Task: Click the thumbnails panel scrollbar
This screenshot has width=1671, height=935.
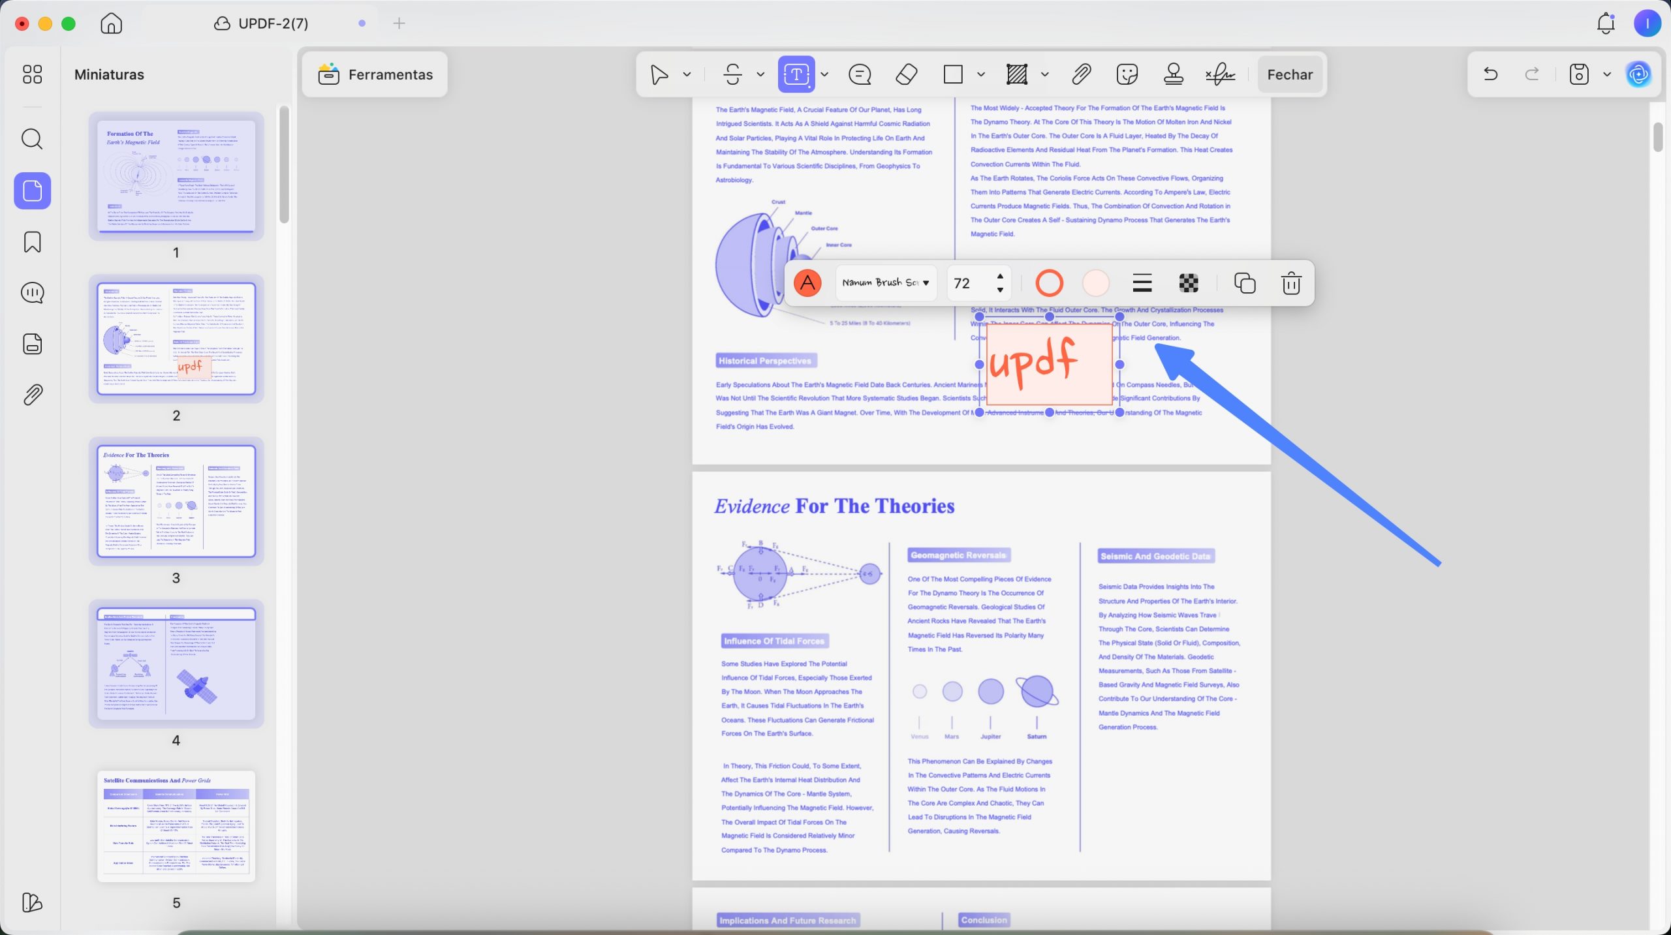Action: tap(284, 164)
